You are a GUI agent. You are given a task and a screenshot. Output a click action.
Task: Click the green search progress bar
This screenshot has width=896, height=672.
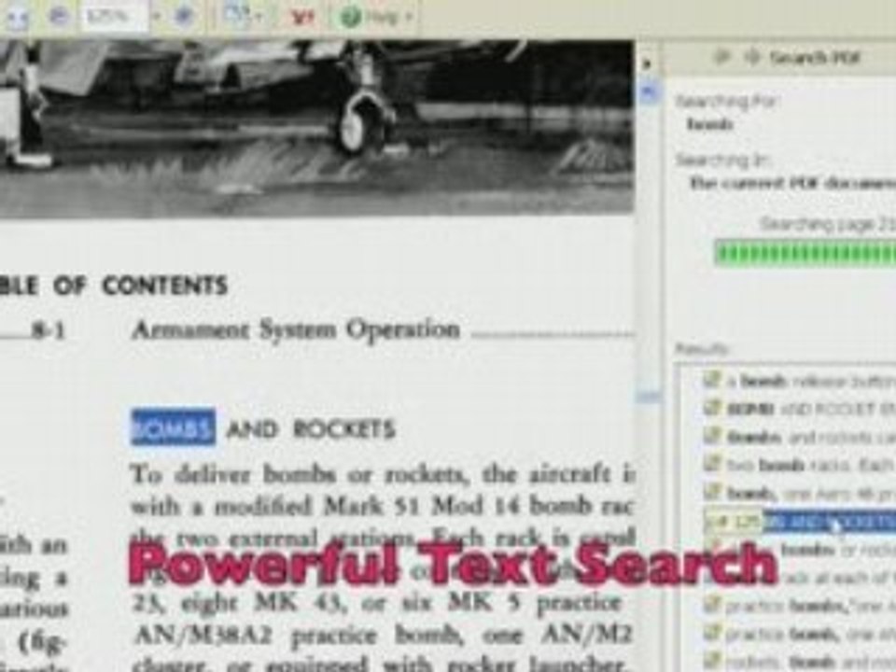pyautogui.click(x=805, y=253)
